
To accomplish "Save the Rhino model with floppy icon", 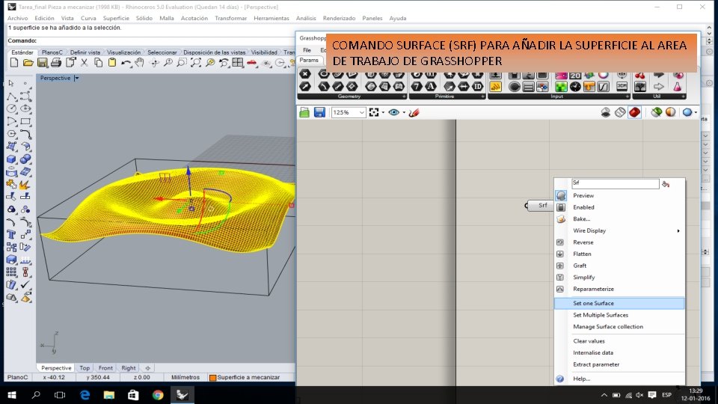I will (x=42, y=63).
